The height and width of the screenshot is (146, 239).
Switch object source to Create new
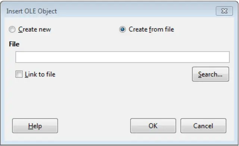pyautogui.click(x=12, y=29)
